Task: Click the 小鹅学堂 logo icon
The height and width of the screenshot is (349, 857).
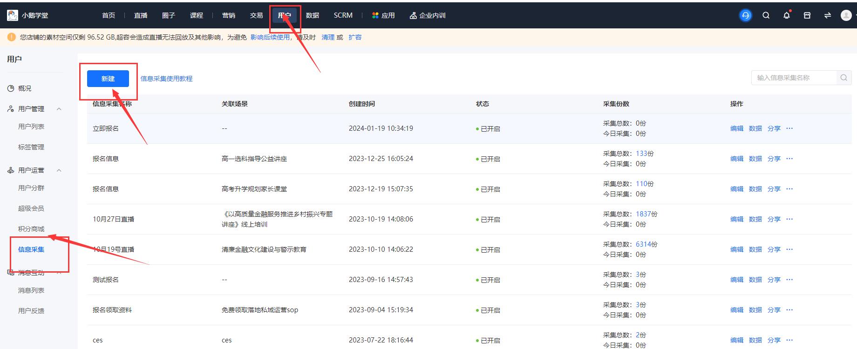Action: (x=13, y=15)
